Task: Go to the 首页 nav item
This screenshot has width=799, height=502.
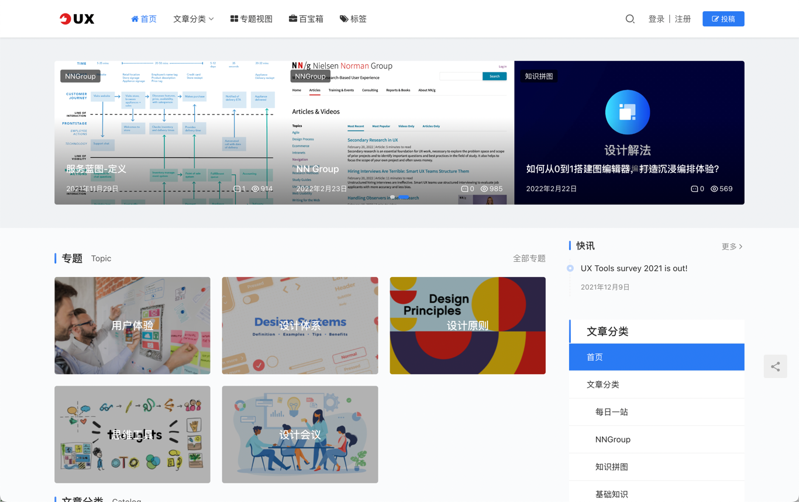Action: tap(144, 19)
